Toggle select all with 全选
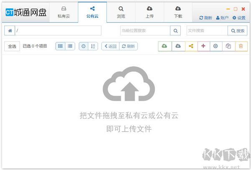The width and height of the screenshot is (251, 170). click(12, 47)
